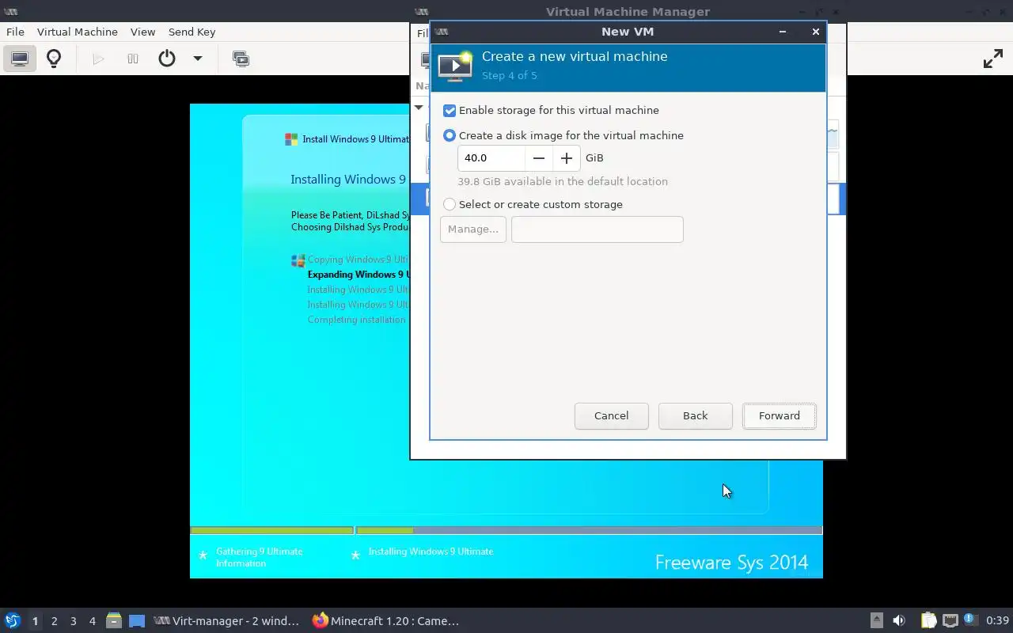The width and height of the screenshot is (1013, 633).
Task: Switch to workspace 2
Action: pyautogui.click(x=54, y=621)
